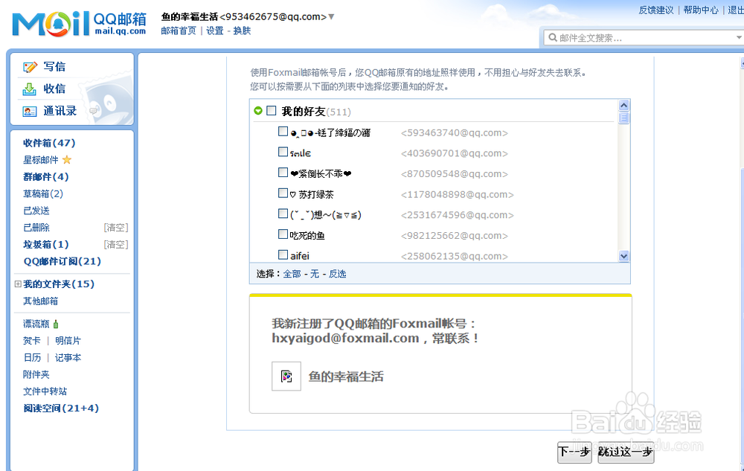Open 漂流瓶 drift bottle
The width and height of the screenshot is (744, 471).
tap(36, 324)
